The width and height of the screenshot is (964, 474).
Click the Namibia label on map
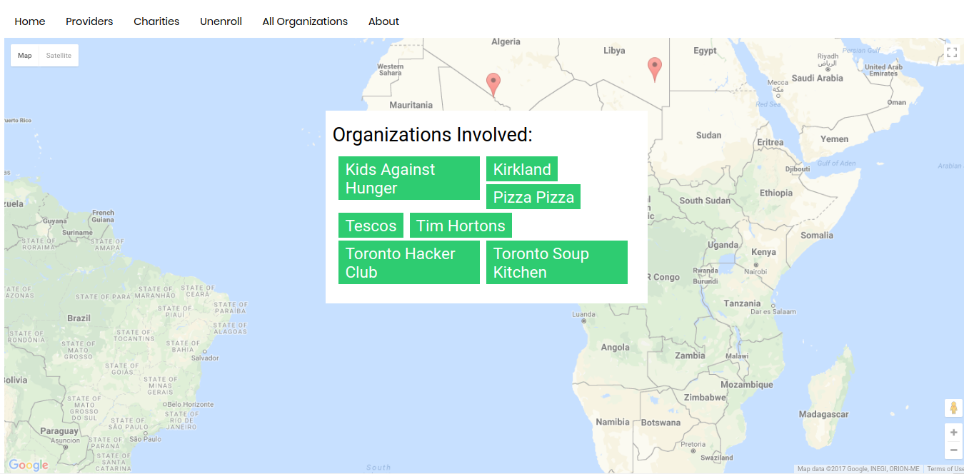pyautogui.click(x=613, y=422)
